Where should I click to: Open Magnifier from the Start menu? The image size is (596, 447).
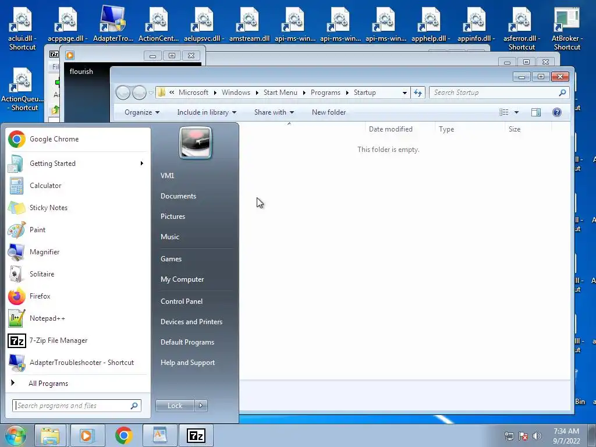78,251
